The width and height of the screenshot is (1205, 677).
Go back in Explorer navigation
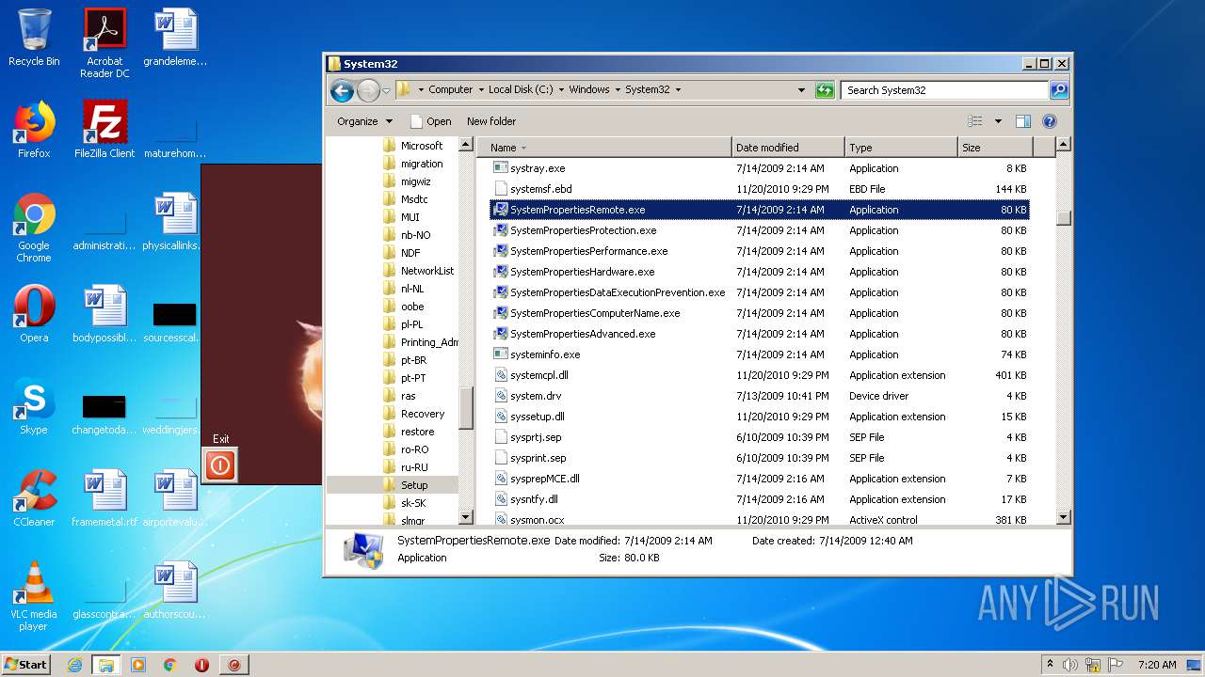[342, 90]
